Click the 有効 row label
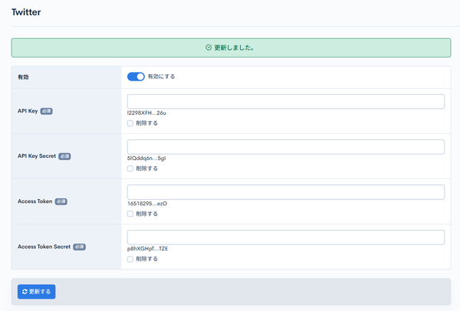460x311 pixels. point(23,77)
